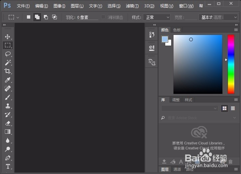Click the library trash delete icon
Screen dimensions: 241x174
point(231,162)
